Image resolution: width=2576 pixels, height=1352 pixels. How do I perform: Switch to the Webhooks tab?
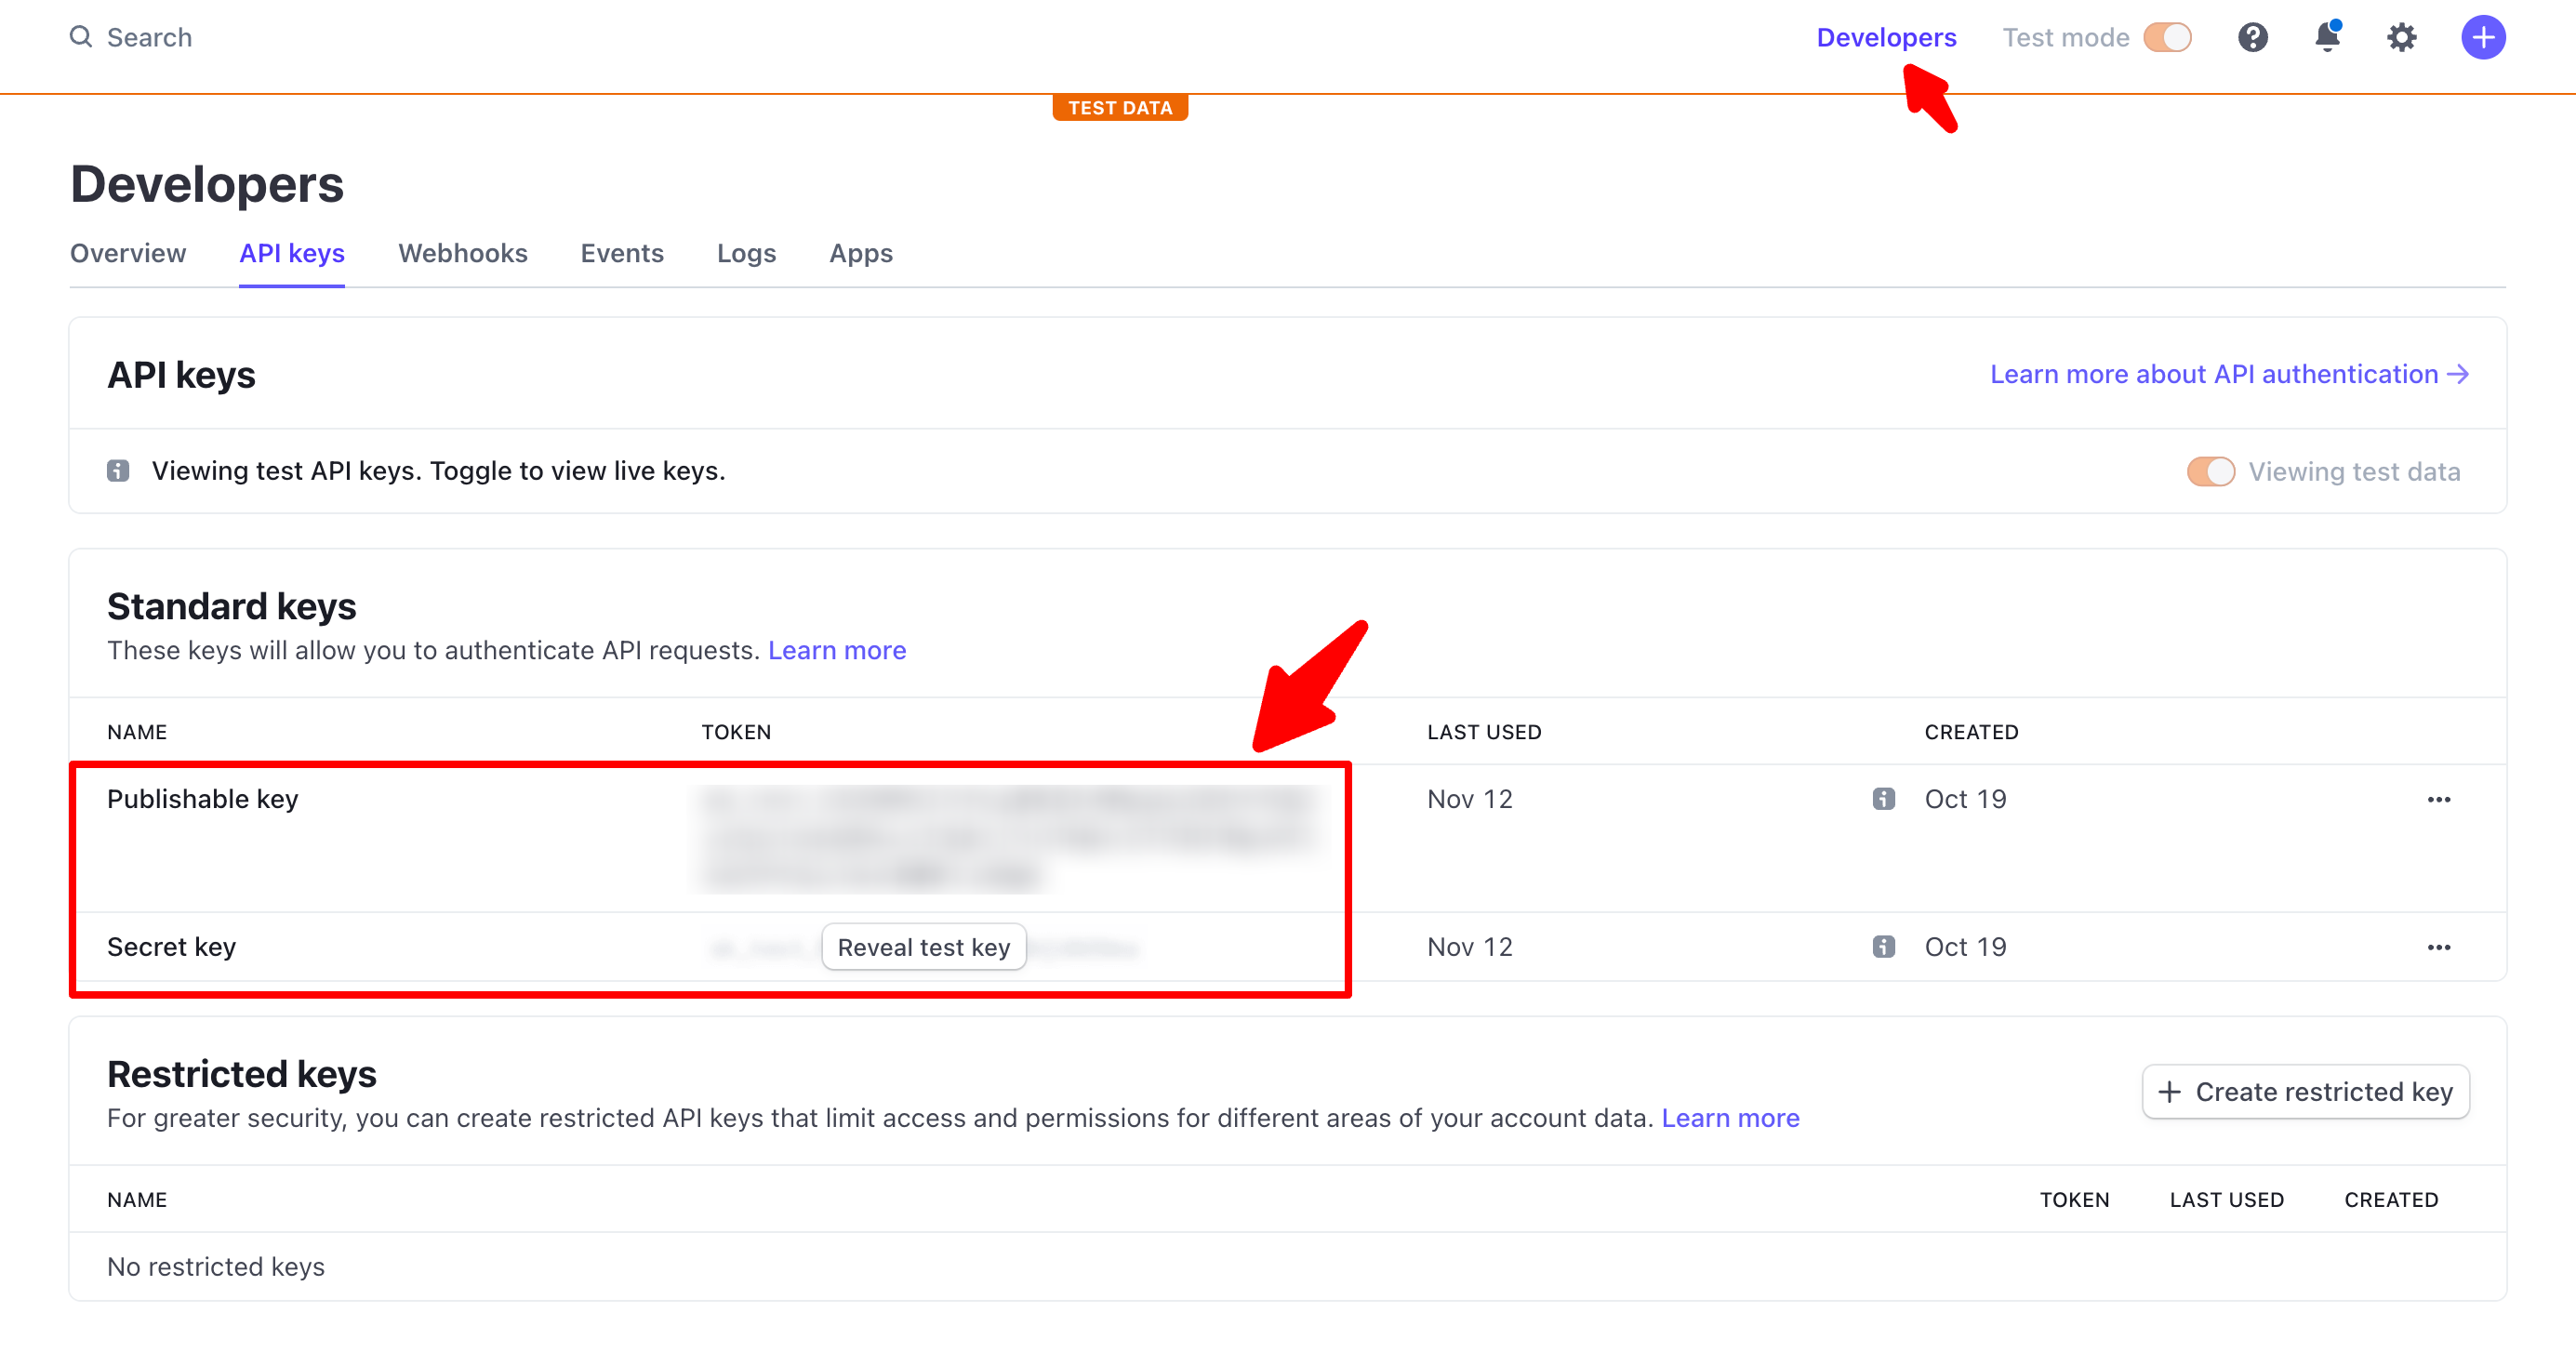(462, 253)
